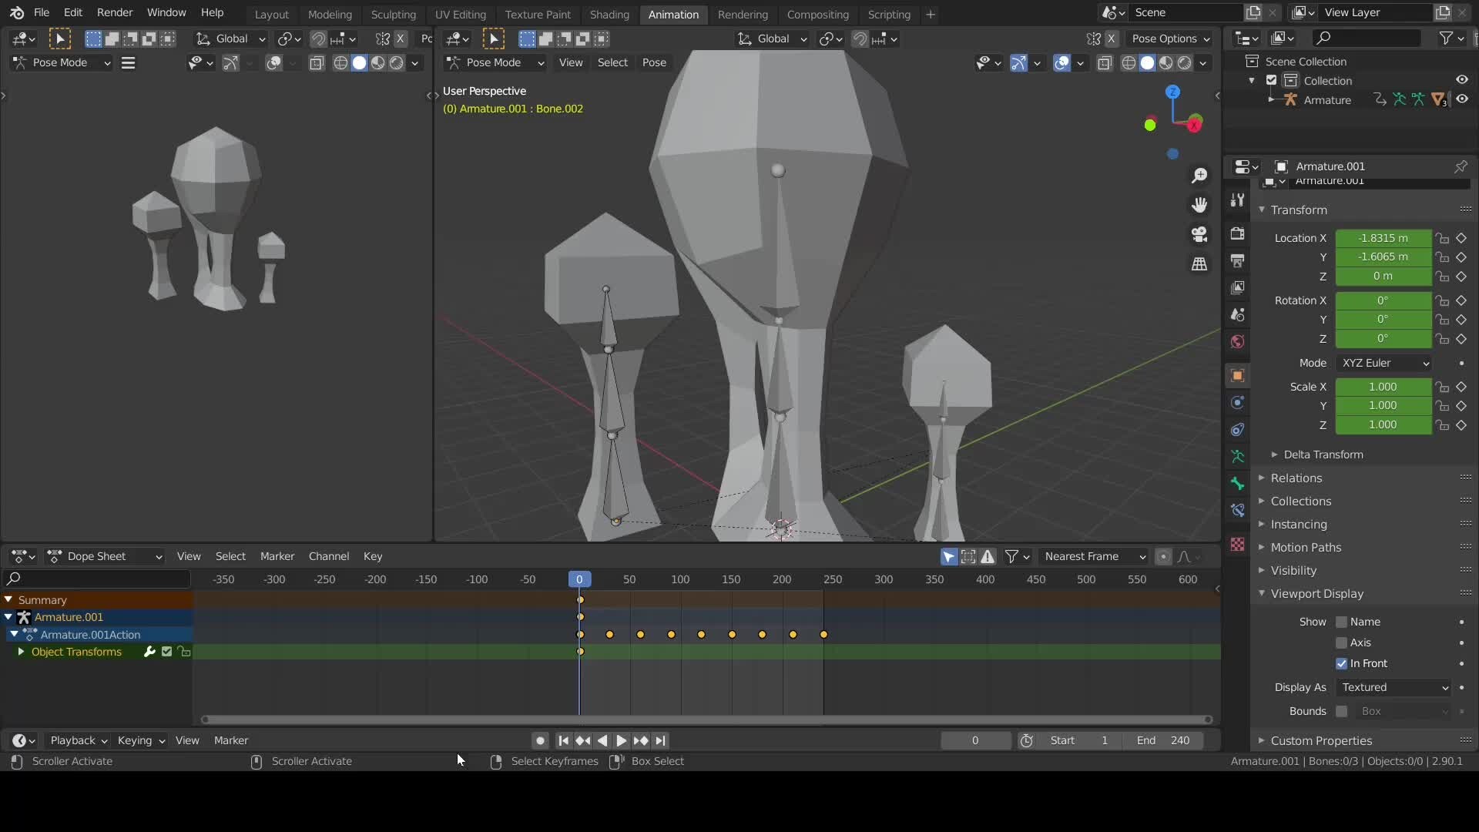The width and height of the screenshot is (1479, 832).
Task: Toggle Toggle X-Ray in viewport header
Action: pyautogui.click(x=1105, y=63)
